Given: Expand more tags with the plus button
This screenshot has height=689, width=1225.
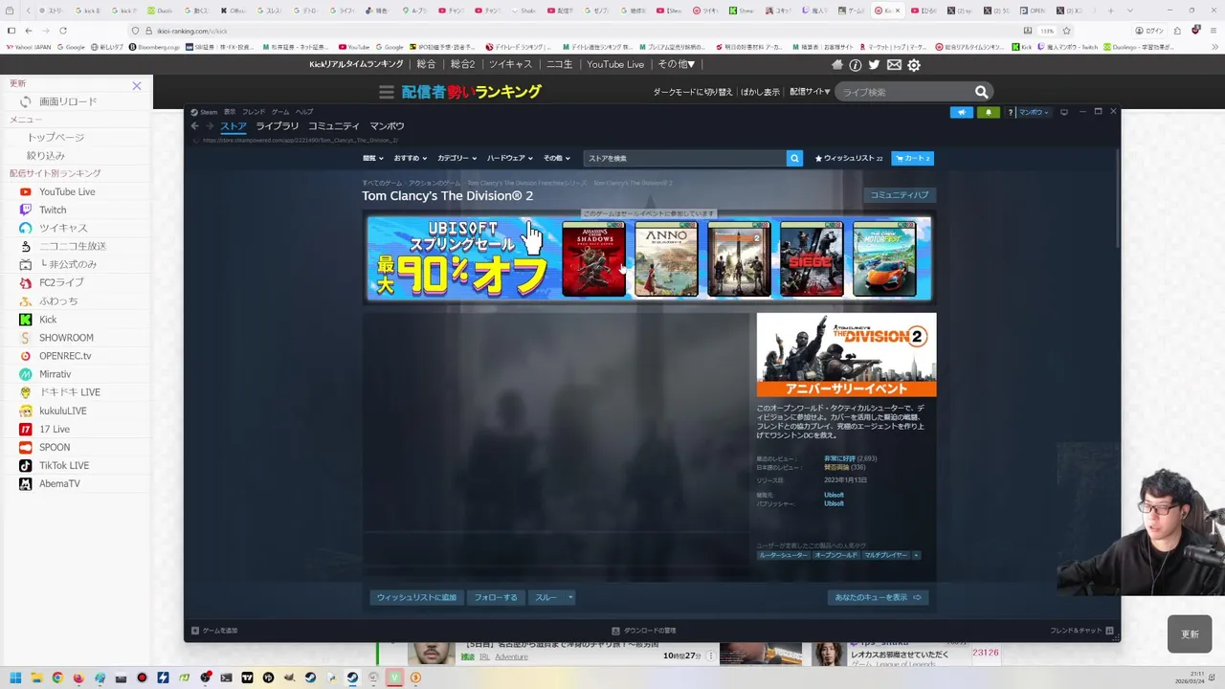Looking at the screenshot, I should [916, 555].
